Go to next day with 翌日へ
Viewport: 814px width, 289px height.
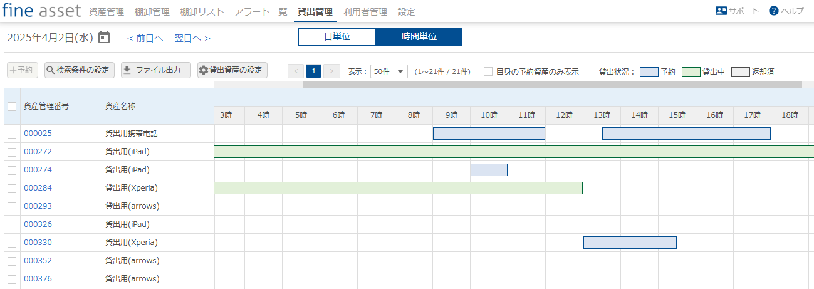(192, 38)
